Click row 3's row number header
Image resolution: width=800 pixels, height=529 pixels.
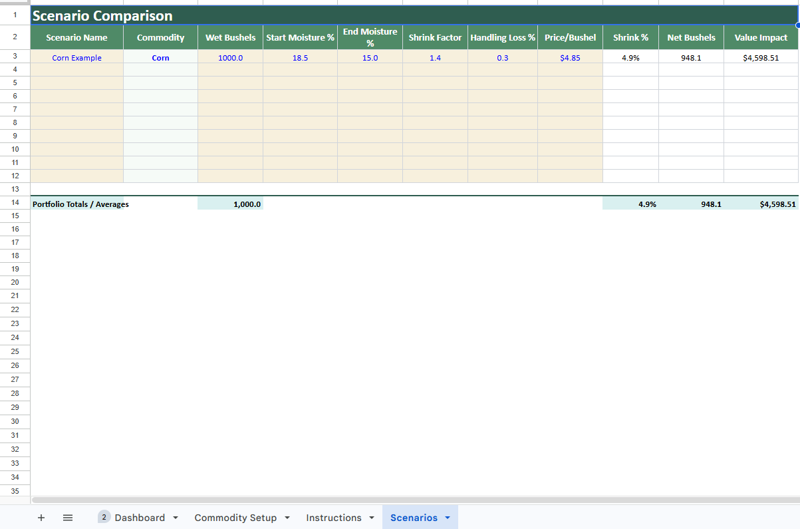[15, 58]
